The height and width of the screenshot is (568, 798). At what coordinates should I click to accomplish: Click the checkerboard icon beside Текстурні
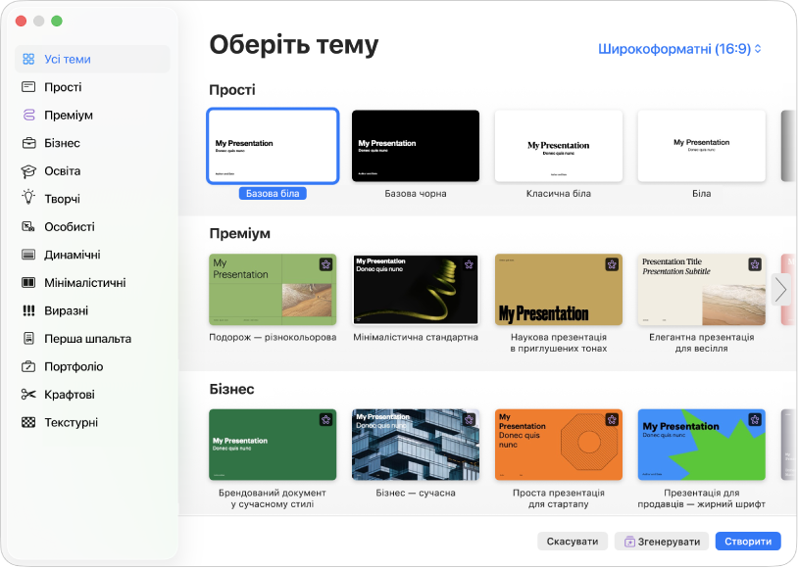pyautogui.click(x=28, y=422)
